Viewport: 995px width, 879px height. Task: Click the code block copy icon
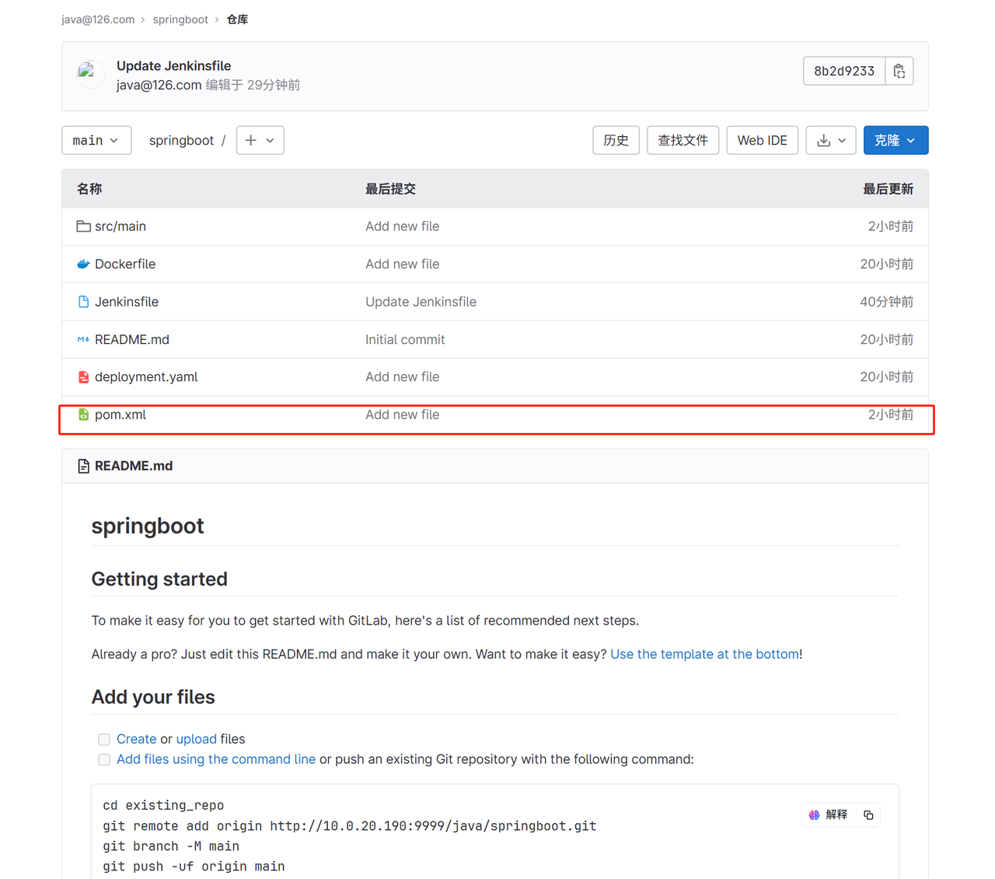868,815
